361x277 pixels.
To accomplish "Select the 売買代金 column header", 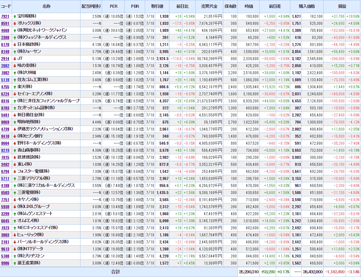I will point(209,6).
